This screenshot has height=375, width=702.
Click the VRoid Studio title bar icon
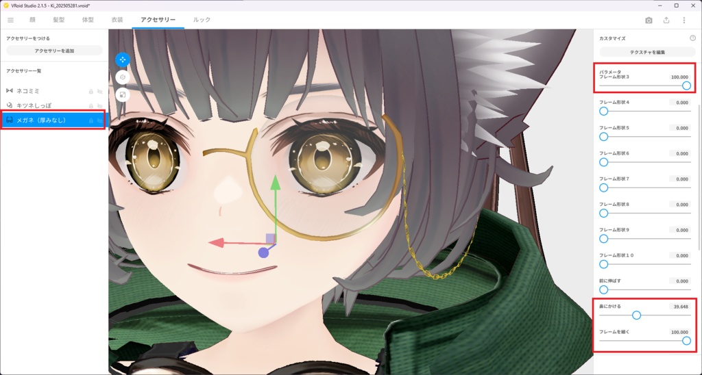point(5,5)
